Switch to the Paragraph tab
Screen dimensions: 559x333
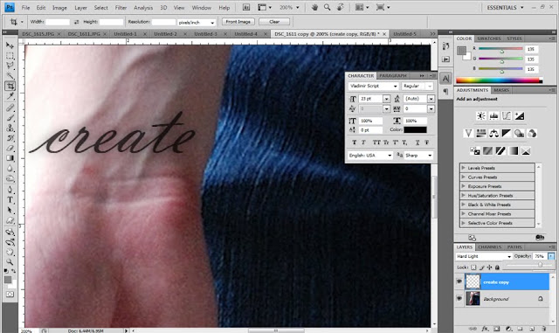pos(393,76)
